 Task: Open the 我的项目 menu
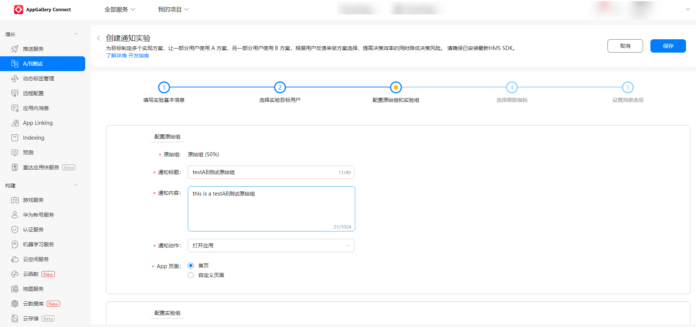pyautogui.click(x=173, y=10)
